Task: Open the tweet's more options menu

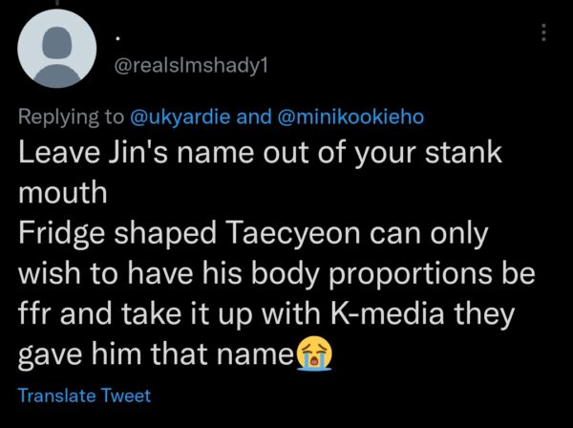Action: (x=543, y=32)
